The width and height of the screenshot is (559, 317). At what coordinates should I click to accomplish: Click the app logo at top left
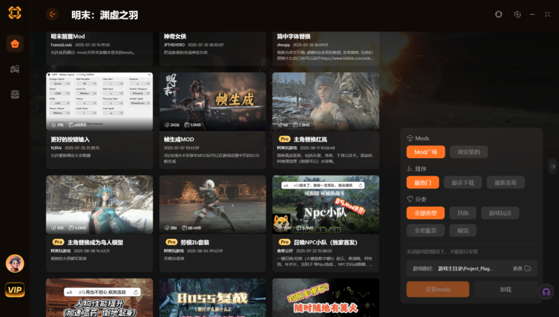click(x=15, y=13)
